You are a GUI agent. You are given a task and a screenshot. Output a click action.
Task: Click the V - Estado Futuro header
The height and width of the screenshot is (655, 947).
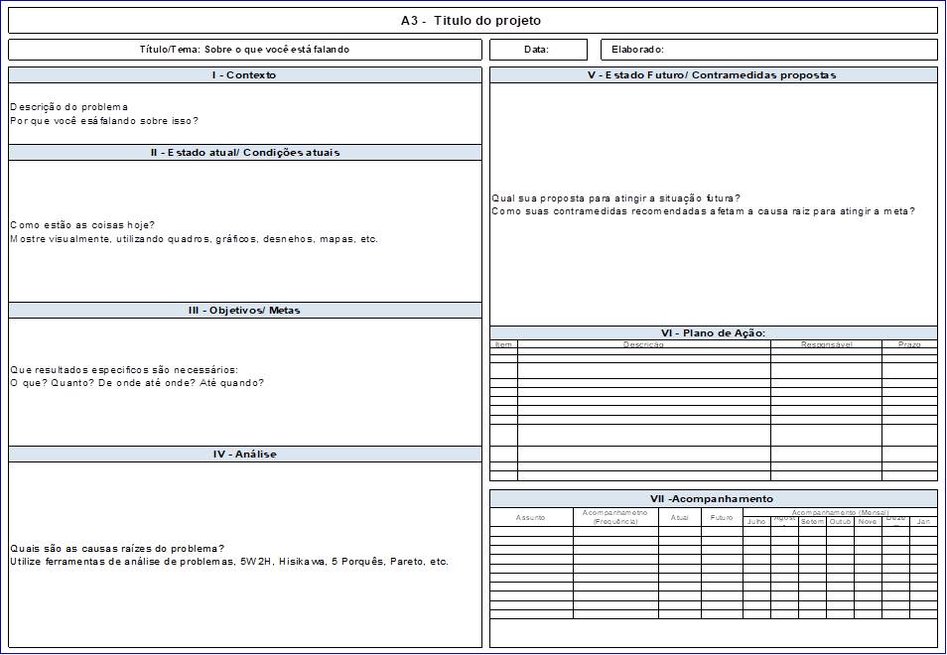(x=712, y=75)
